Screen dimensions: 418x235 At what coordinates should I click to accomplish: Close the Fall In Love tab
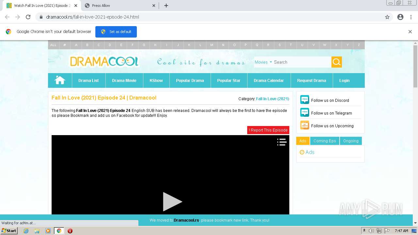click(x=75, y=6)
